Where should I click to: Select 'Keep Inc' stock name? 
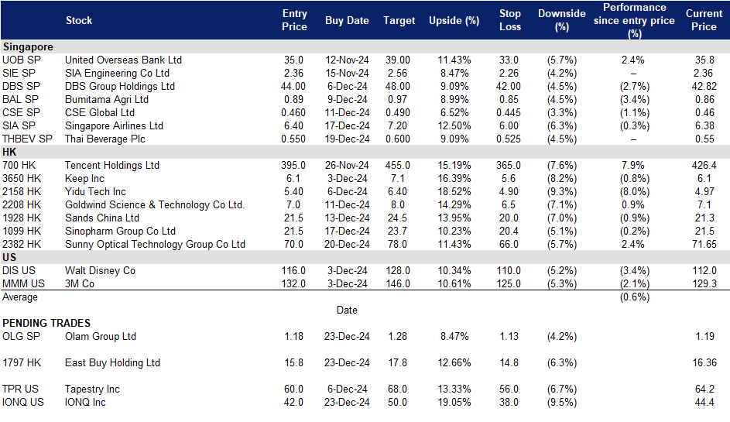(84, 178)
